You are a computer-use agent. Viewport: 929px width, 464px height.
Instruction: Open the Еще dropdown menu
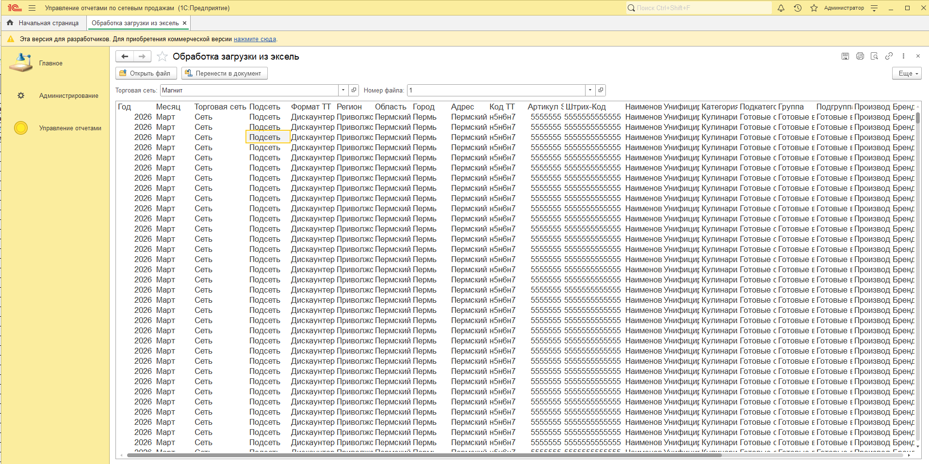point(907,73)
